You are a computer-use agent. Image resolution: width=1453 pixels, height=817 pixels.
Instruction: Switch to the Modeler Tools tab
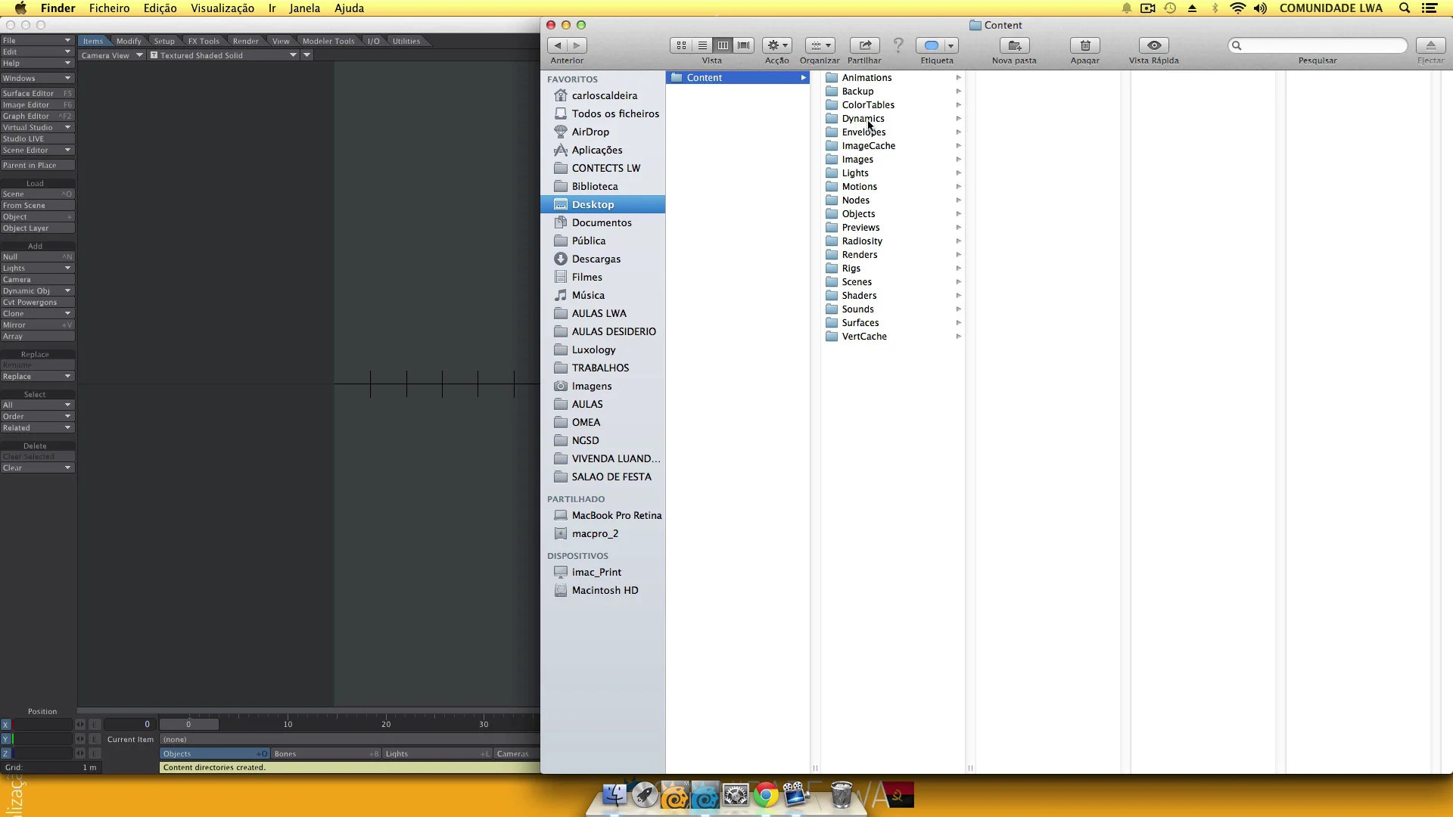(x=328, y=41)
